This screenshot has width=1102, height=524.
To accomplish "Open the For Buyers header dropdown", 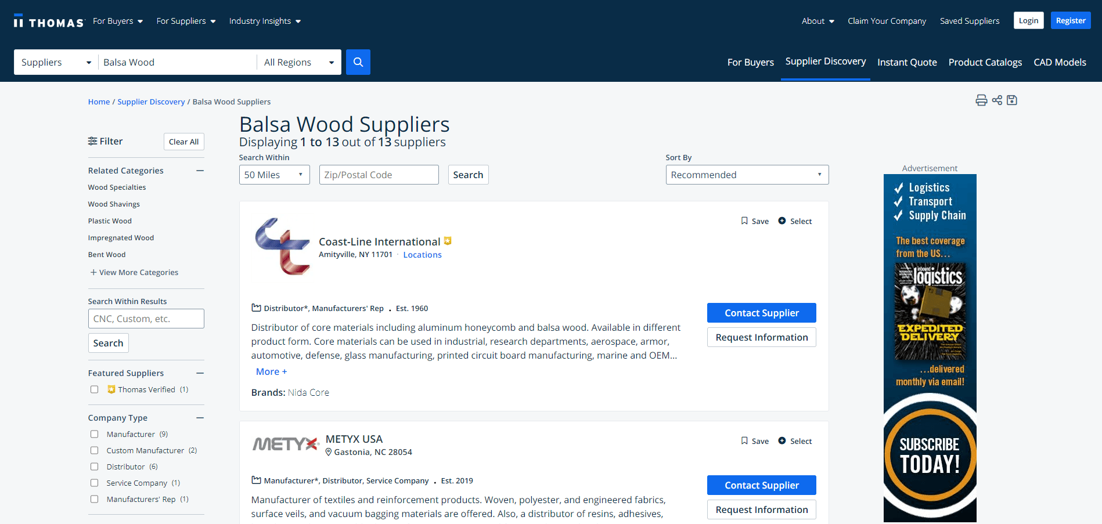I will coord(118,21).
